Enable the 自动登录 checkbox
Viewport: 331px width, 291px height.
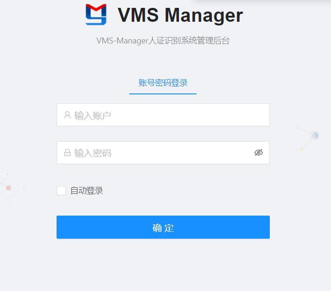[x=61, y=191]
